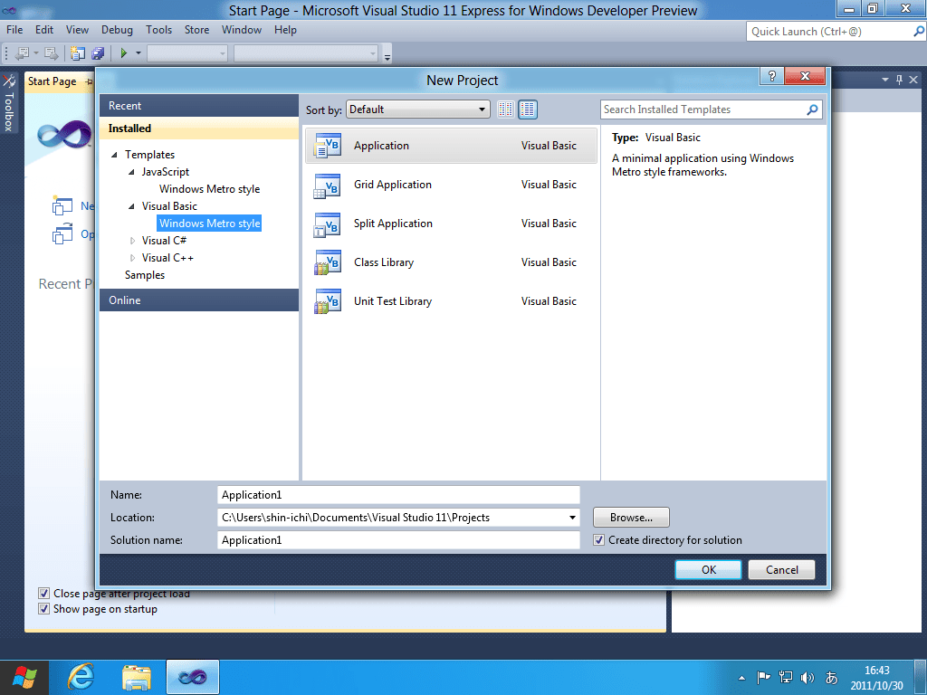Toggle Close page after project load checkbox
This screenshot has width=927, height=695.
43,594
